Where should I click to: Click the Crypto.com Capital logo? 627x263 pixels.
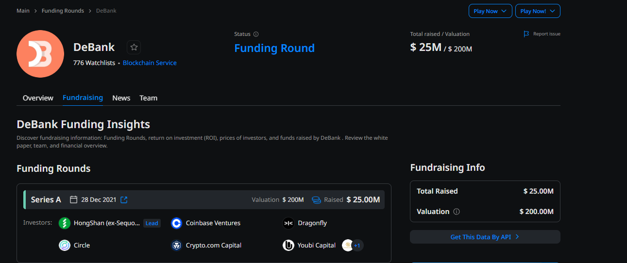(177, 246)
